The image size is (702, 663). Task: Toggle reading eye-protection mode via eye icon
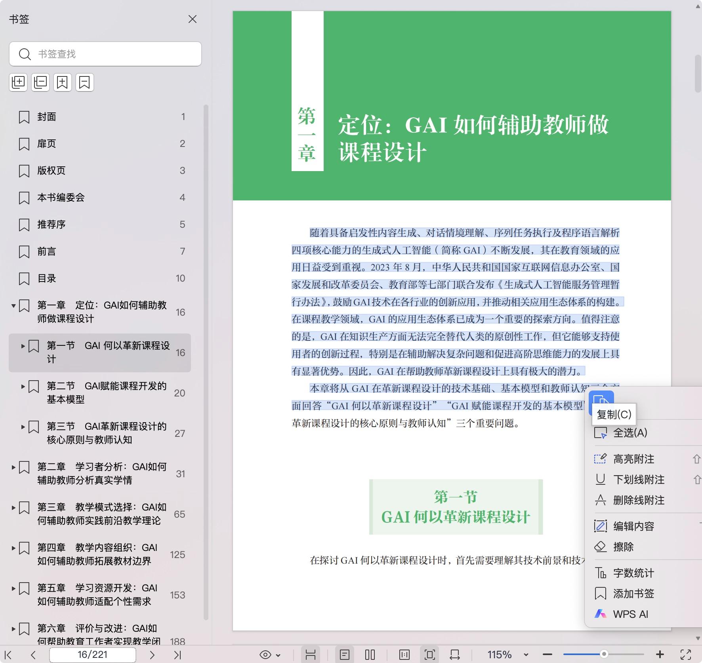[266, 654]
